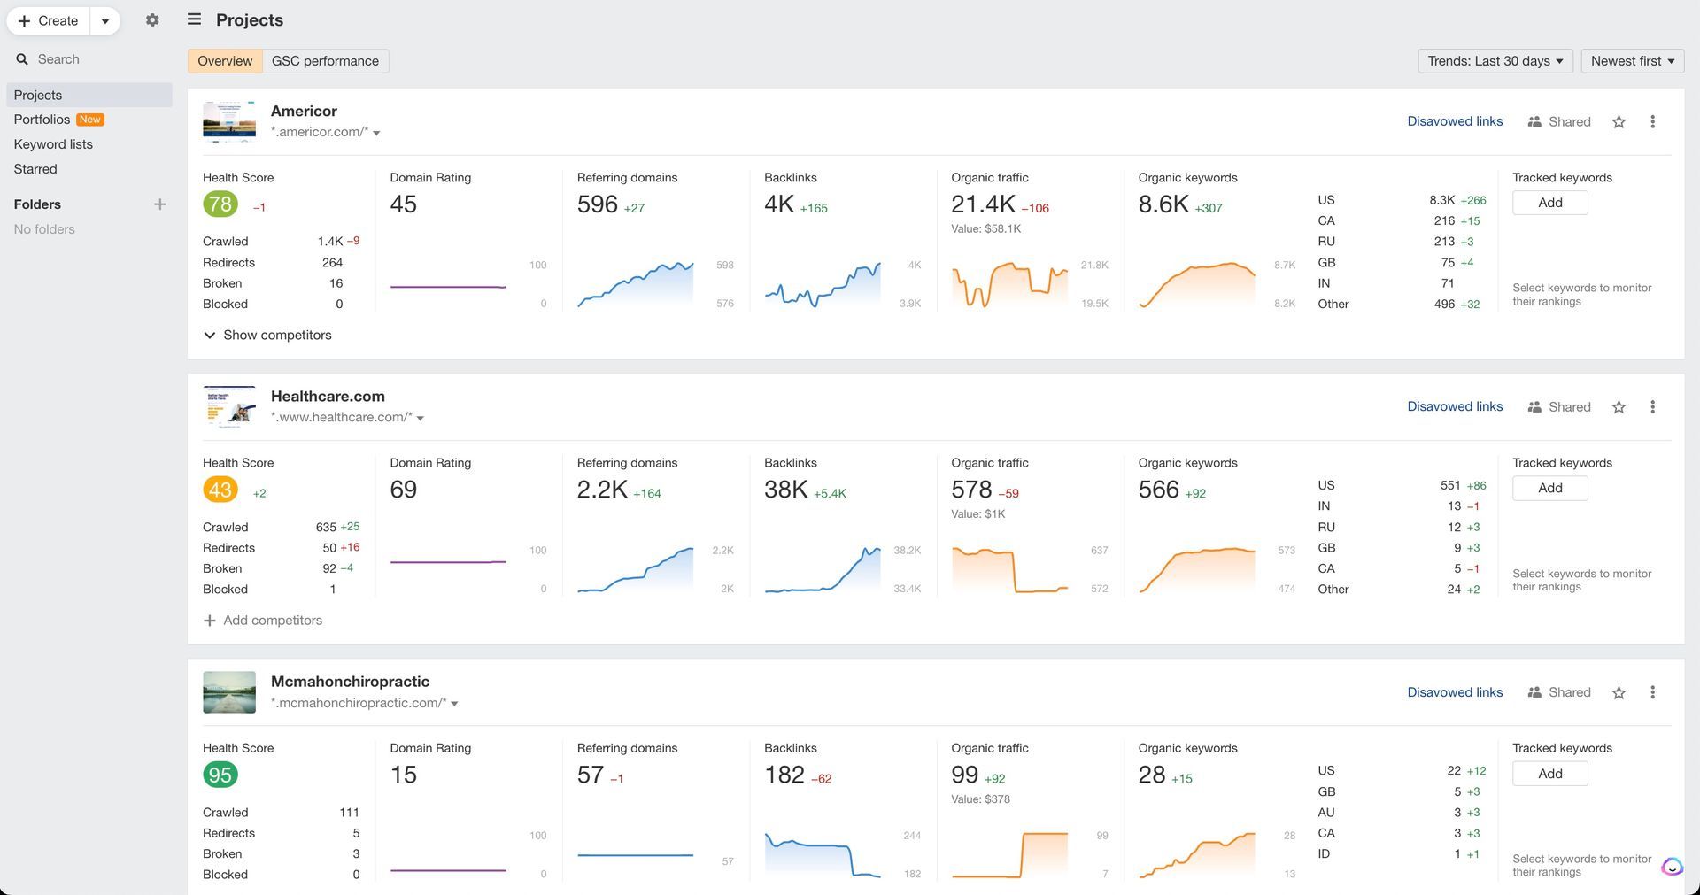
Task: Click Americor Health Score 78 badge
Action: point(220,204)
